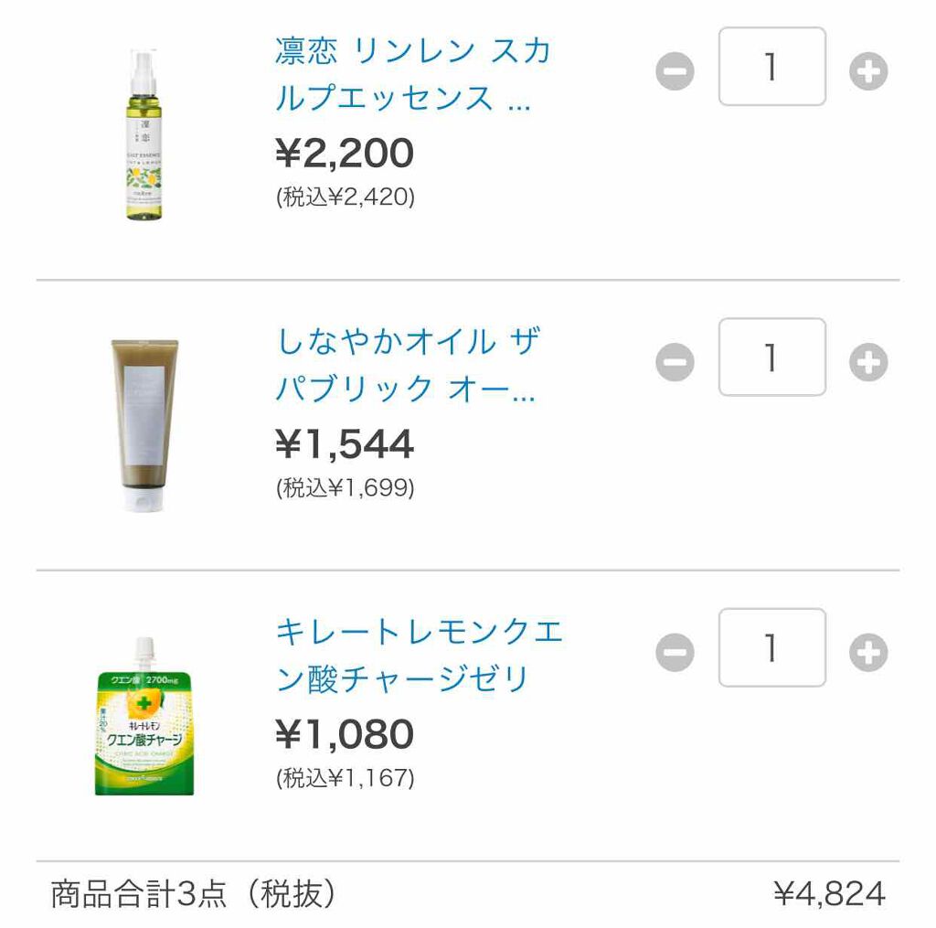Select the quantity field for 凛恋 エッセンス

(x=771, y=69)
